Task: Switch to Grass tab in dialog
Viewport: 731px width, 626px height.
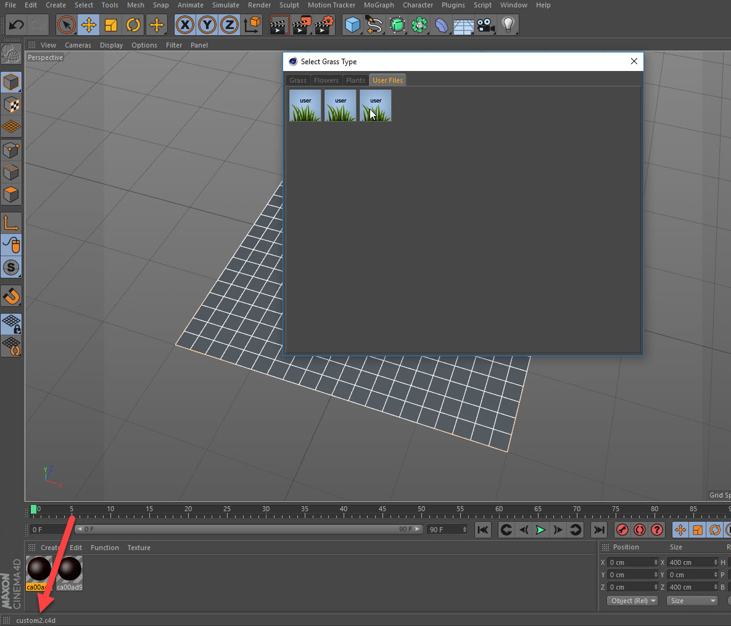Action: click(298, 80)
